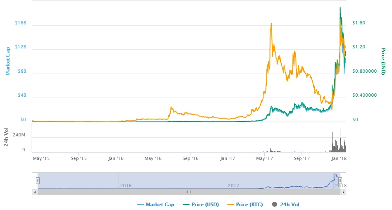
Task: Click the navigator scrollbar left arrow
Action: coord(35,192)
